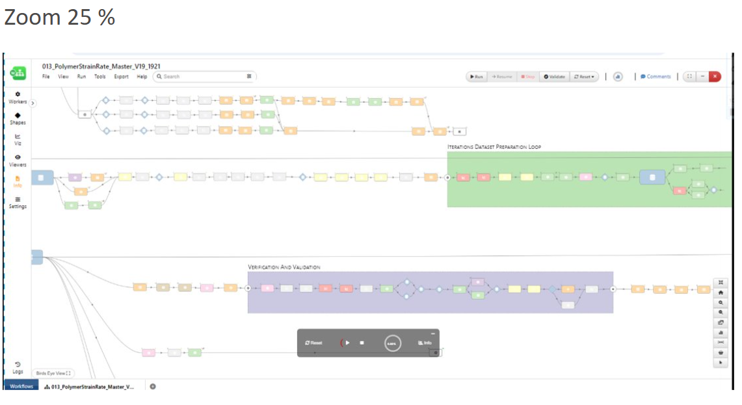Open the Viewers panel

(18, 160)
